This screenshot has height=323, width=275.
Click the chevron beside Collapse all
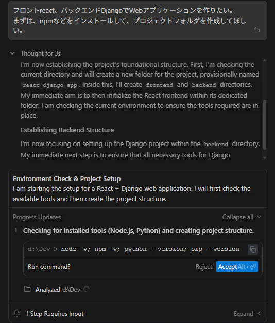[x=259, y=217]
